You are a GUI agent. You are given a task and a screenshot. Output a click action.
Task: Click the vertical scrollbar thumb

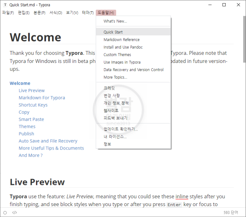point(245,39)
